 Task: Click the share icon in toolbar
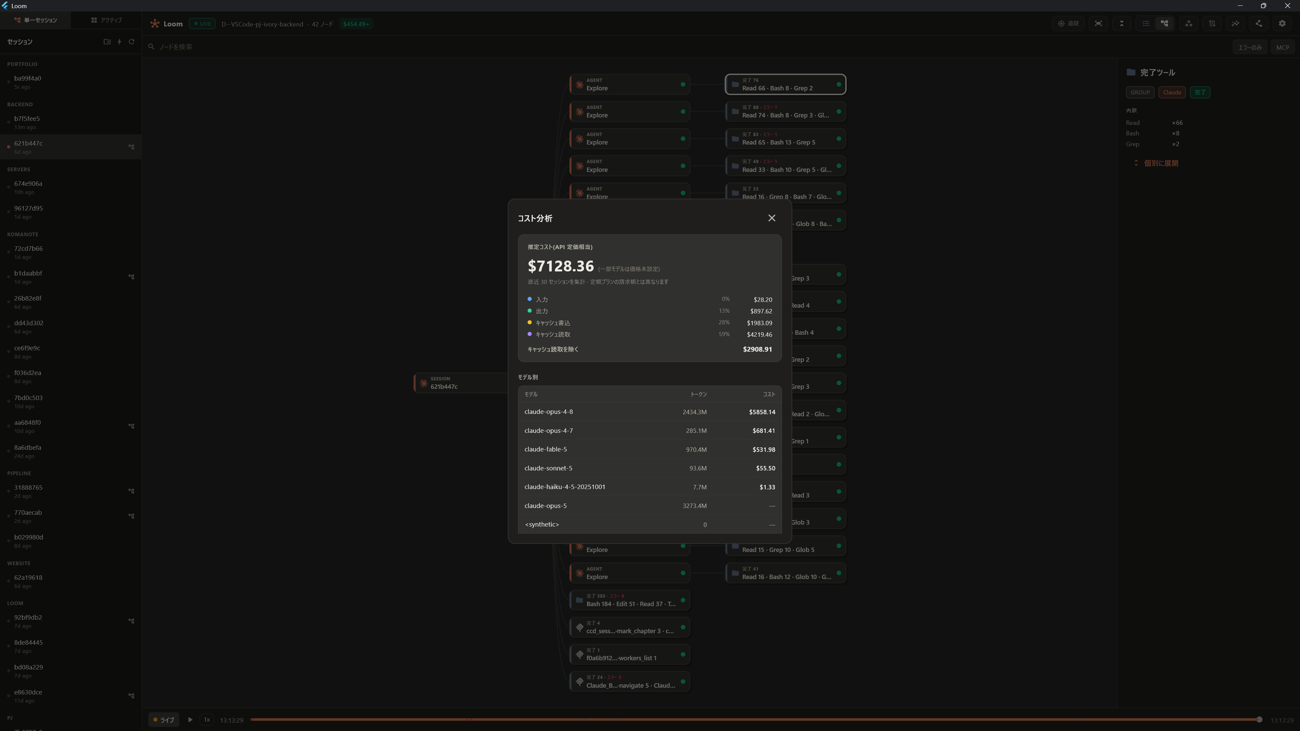[1259, 24]
